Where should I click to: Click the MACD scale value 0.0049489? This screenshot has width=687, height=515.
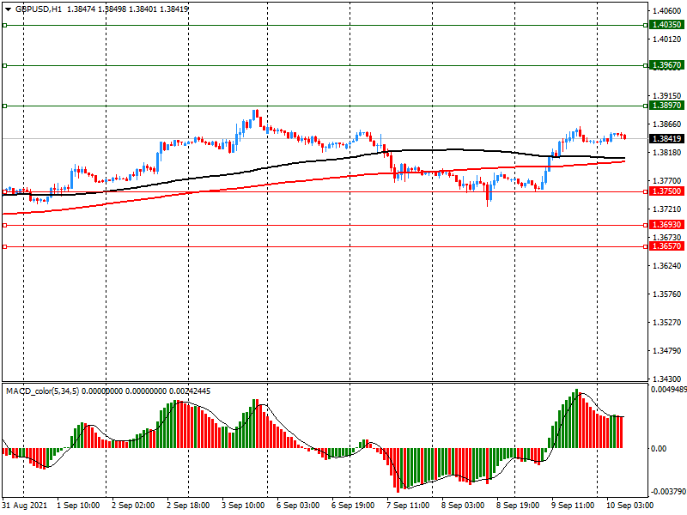coord(669,390)
